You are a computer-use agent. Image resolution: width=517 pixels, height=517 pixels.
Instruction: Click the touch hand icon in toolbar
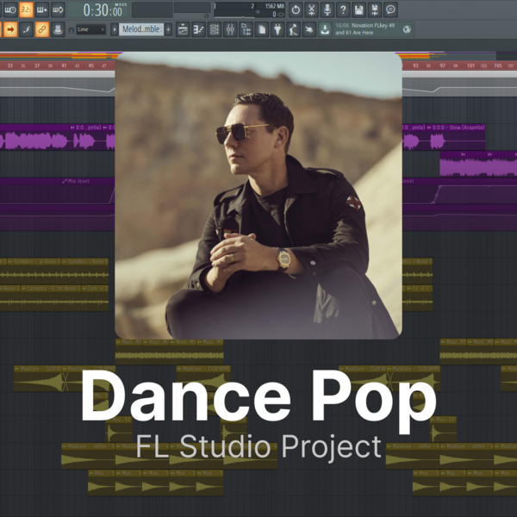[309, 29]
